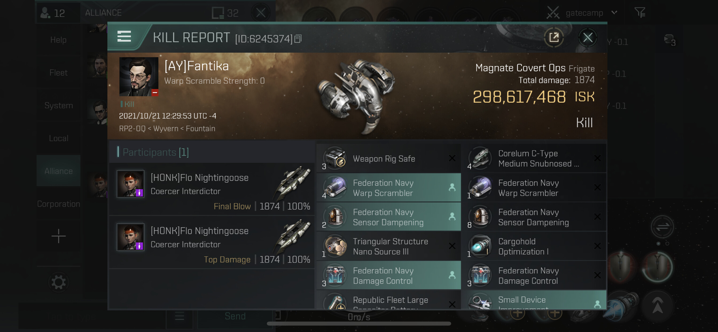Expand the gatecamp overview dropdown
The height and width of the screenshot is (332, 718).
pyautogui.click(x=614, y=13)
